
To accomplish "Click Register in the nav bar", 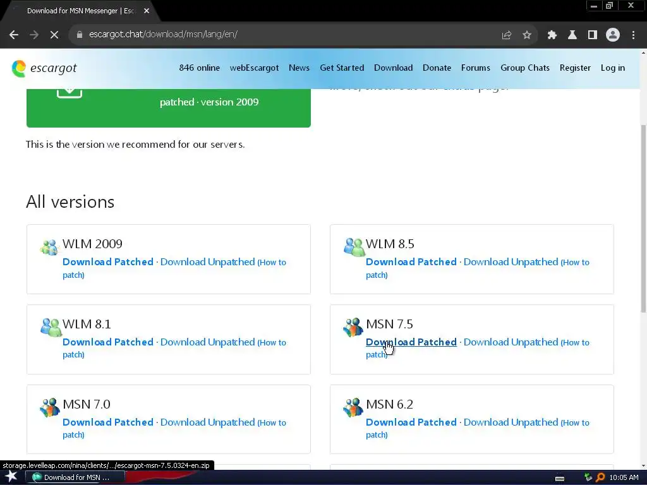I will 575,68.
